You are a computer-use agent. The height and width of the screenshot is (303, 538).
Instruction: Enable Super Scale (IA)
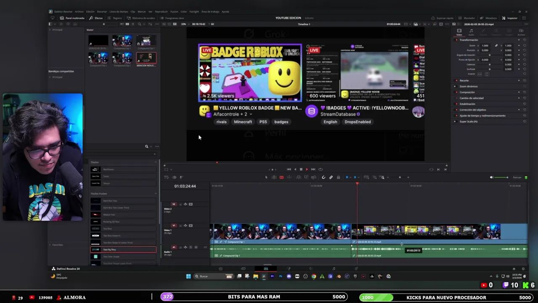(x=456, y=122)
